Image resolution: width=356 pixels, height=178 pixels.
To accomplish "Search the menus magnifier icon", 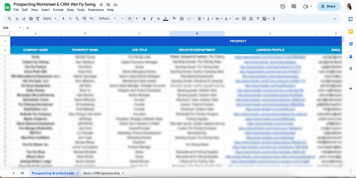I will (x=10, y=19).
